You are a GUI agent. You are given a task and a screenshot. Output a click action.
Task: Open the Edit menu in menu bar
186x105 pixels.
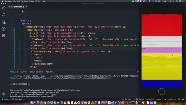(x=19, y=1)
